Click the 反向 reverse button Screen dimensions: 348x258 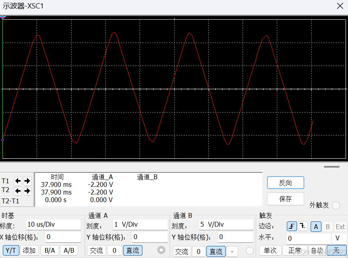pos(285,183)
